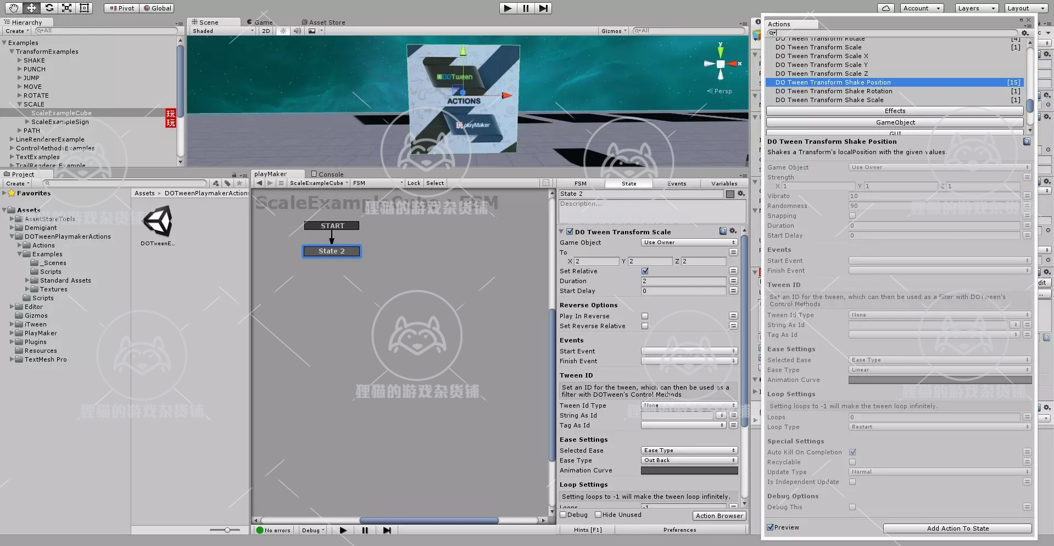Open the Variables tab in playMaker inspector
Screen dimensions: 1054x546
click(724, 183)
